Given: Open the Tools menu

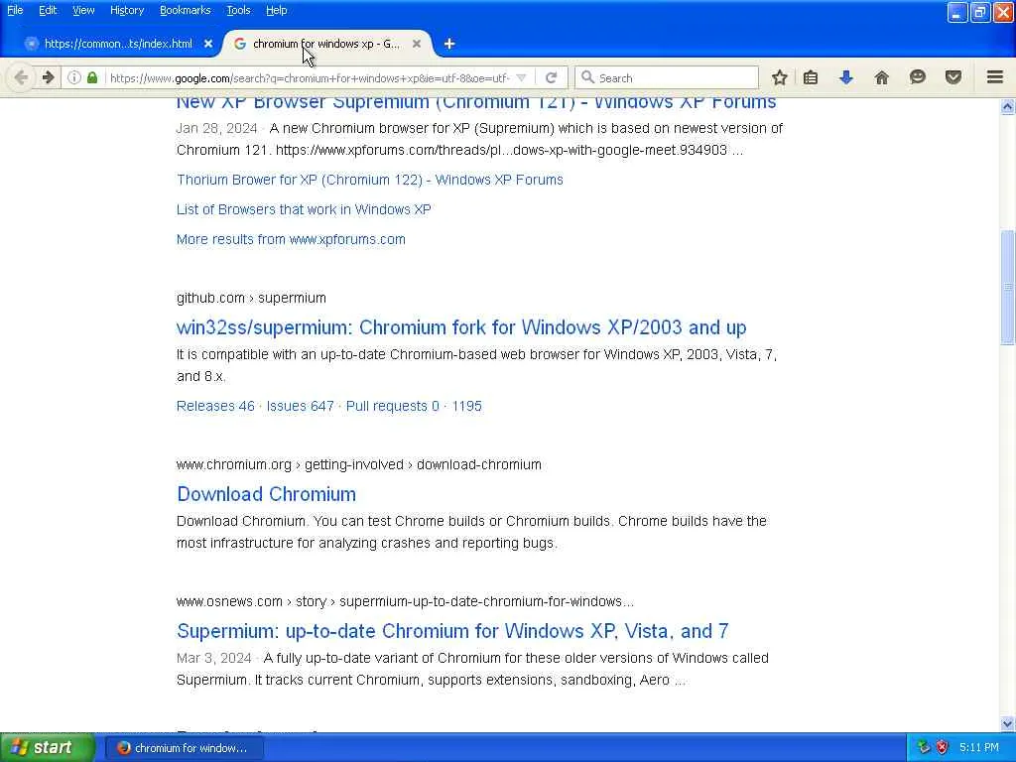Looking at the screenshot, I should (x=238, y=10).
